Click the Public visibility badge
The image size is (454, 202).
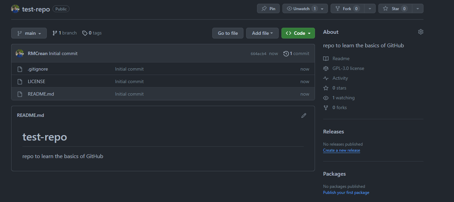[x=61, y=9]
